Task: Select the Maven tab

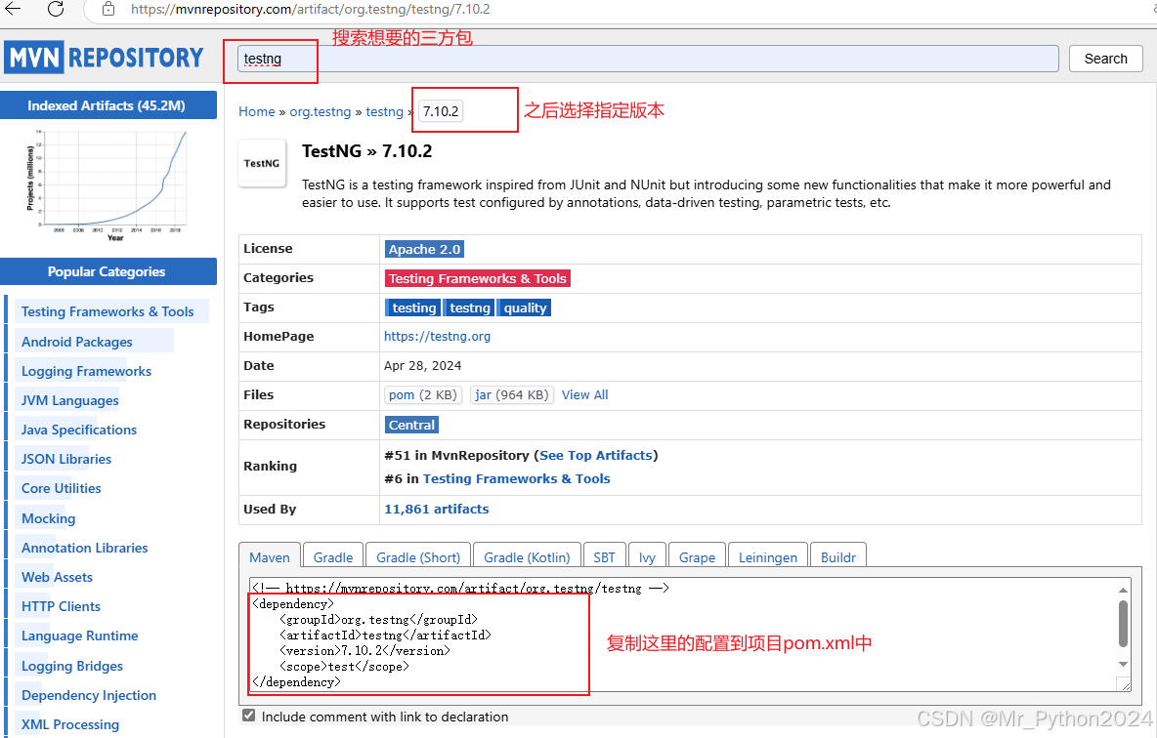Action: pos(270,556)
